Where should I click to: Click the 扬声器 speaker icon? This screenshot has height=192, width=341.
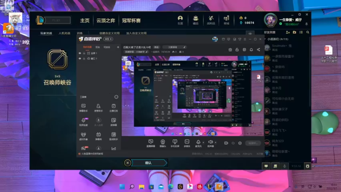pos(210,143)
